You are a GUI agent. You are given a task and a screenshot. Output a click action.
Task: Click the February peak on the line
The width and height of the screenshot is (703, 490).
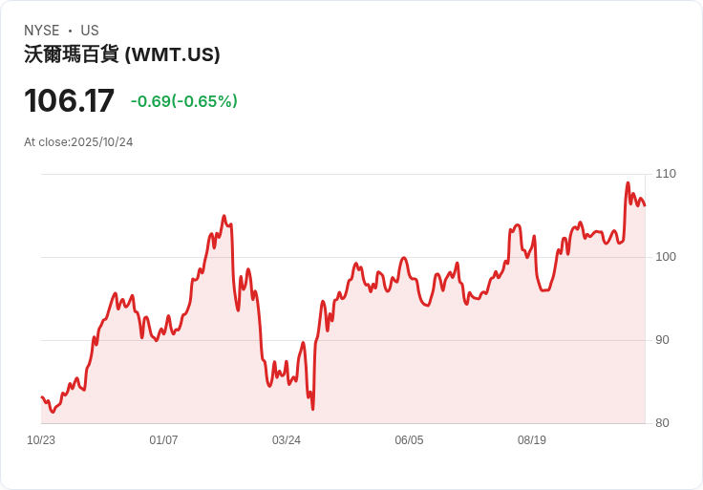coord(224,216)
